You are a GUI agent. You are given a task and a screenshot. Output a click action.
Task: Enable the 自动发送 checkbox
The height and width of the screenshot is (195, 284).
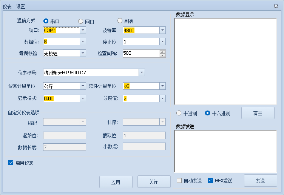point(179,181)
